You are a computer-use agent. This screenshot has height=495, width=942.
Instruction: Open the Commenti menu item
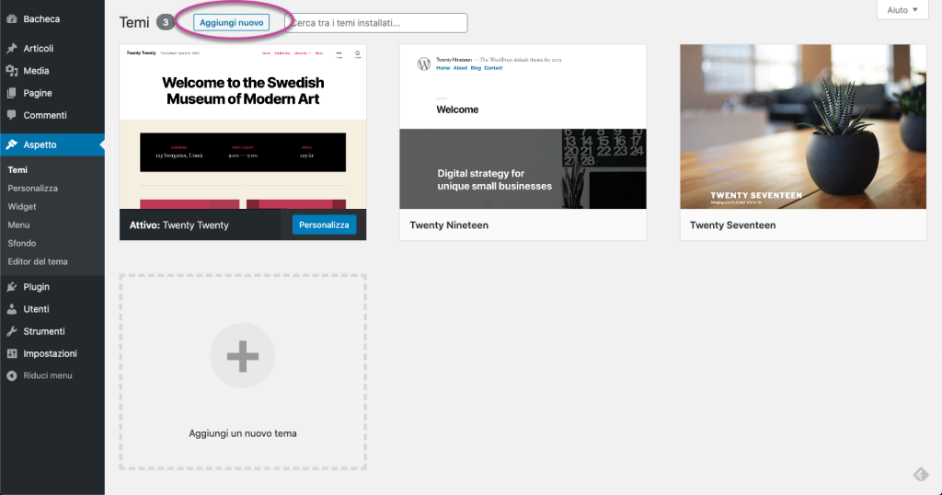tap(52, 115)
